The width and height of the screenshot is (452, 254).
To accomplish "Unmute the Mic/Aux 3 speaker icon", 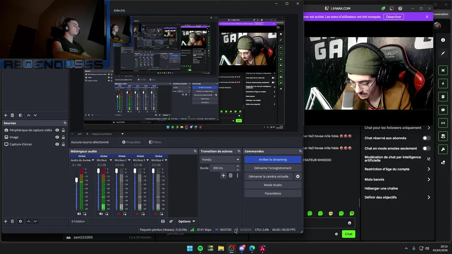I will (137, 214).
